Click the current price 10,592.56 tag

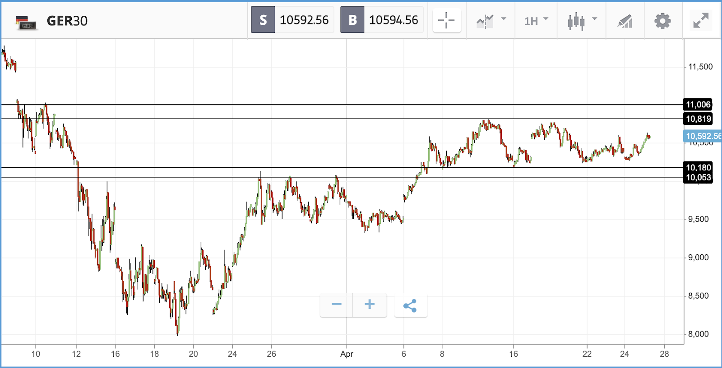pyautogui.click(x=703, y=136)
